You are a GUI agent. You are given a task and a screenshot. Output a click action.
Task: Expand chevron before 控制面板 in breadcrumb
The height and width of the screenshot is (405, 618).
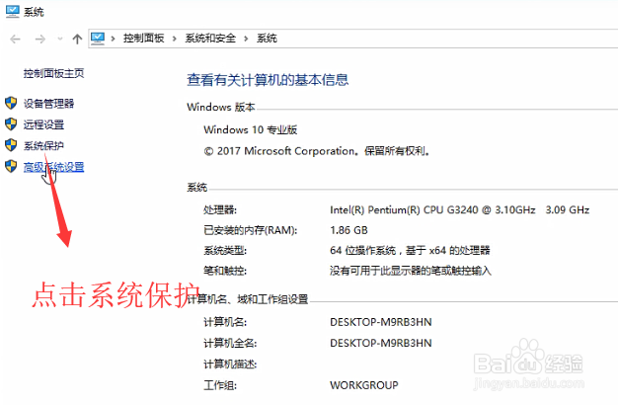pyautogui.click(x=114, y=39)
